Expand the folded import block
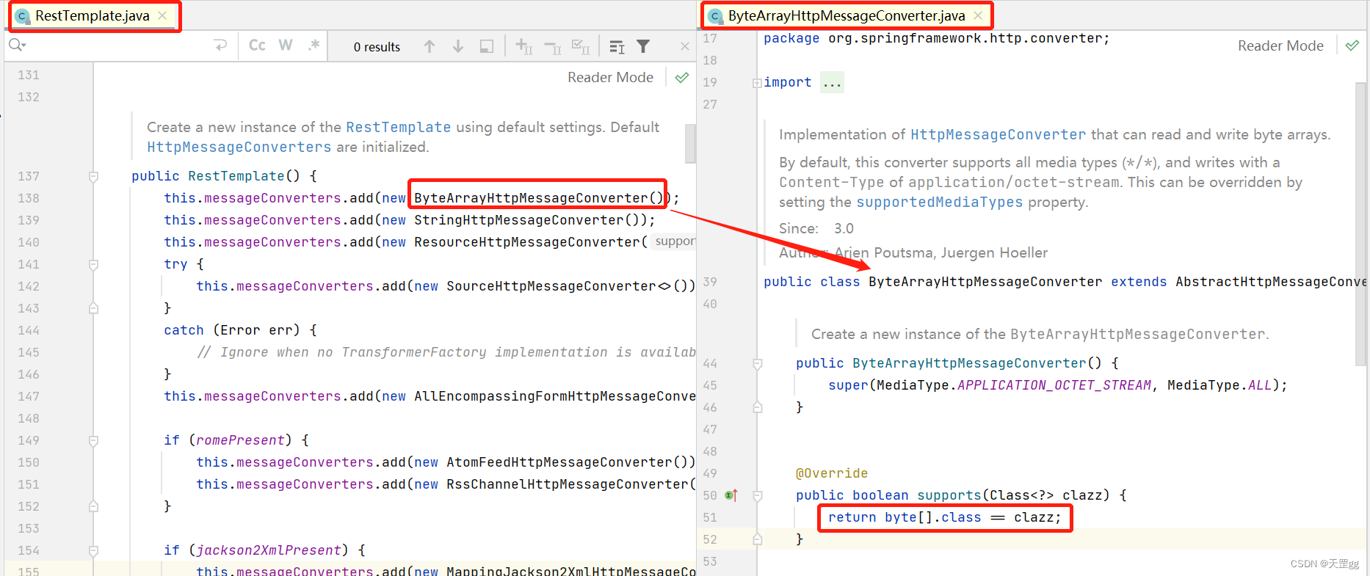 point(757,83)
